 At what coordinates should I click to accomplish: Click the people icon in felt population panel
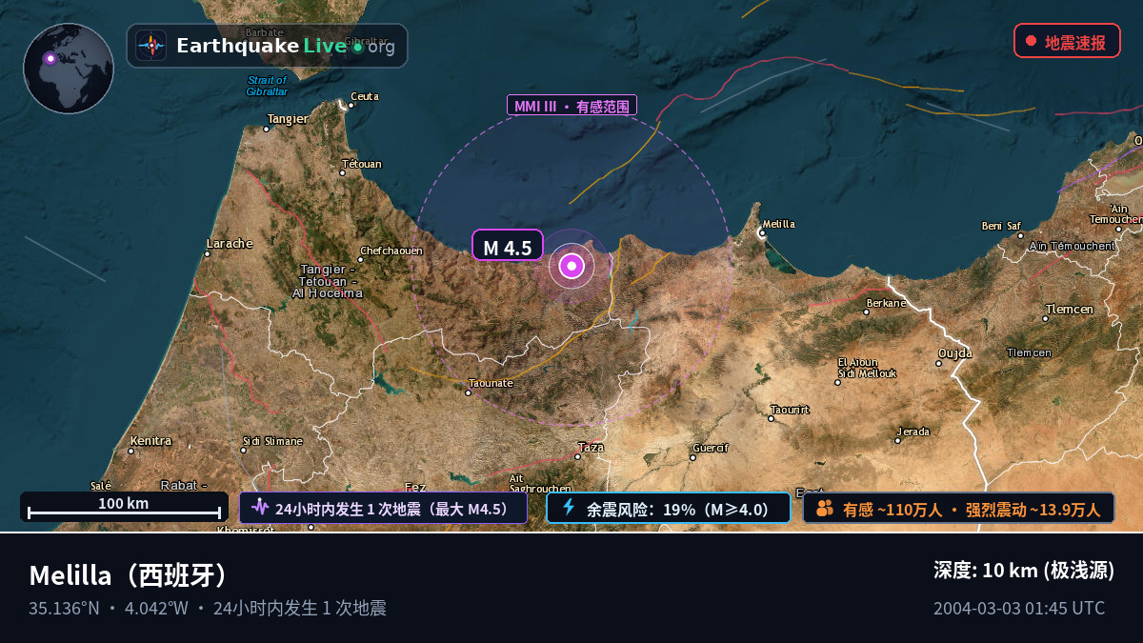(x=825, y=508)
